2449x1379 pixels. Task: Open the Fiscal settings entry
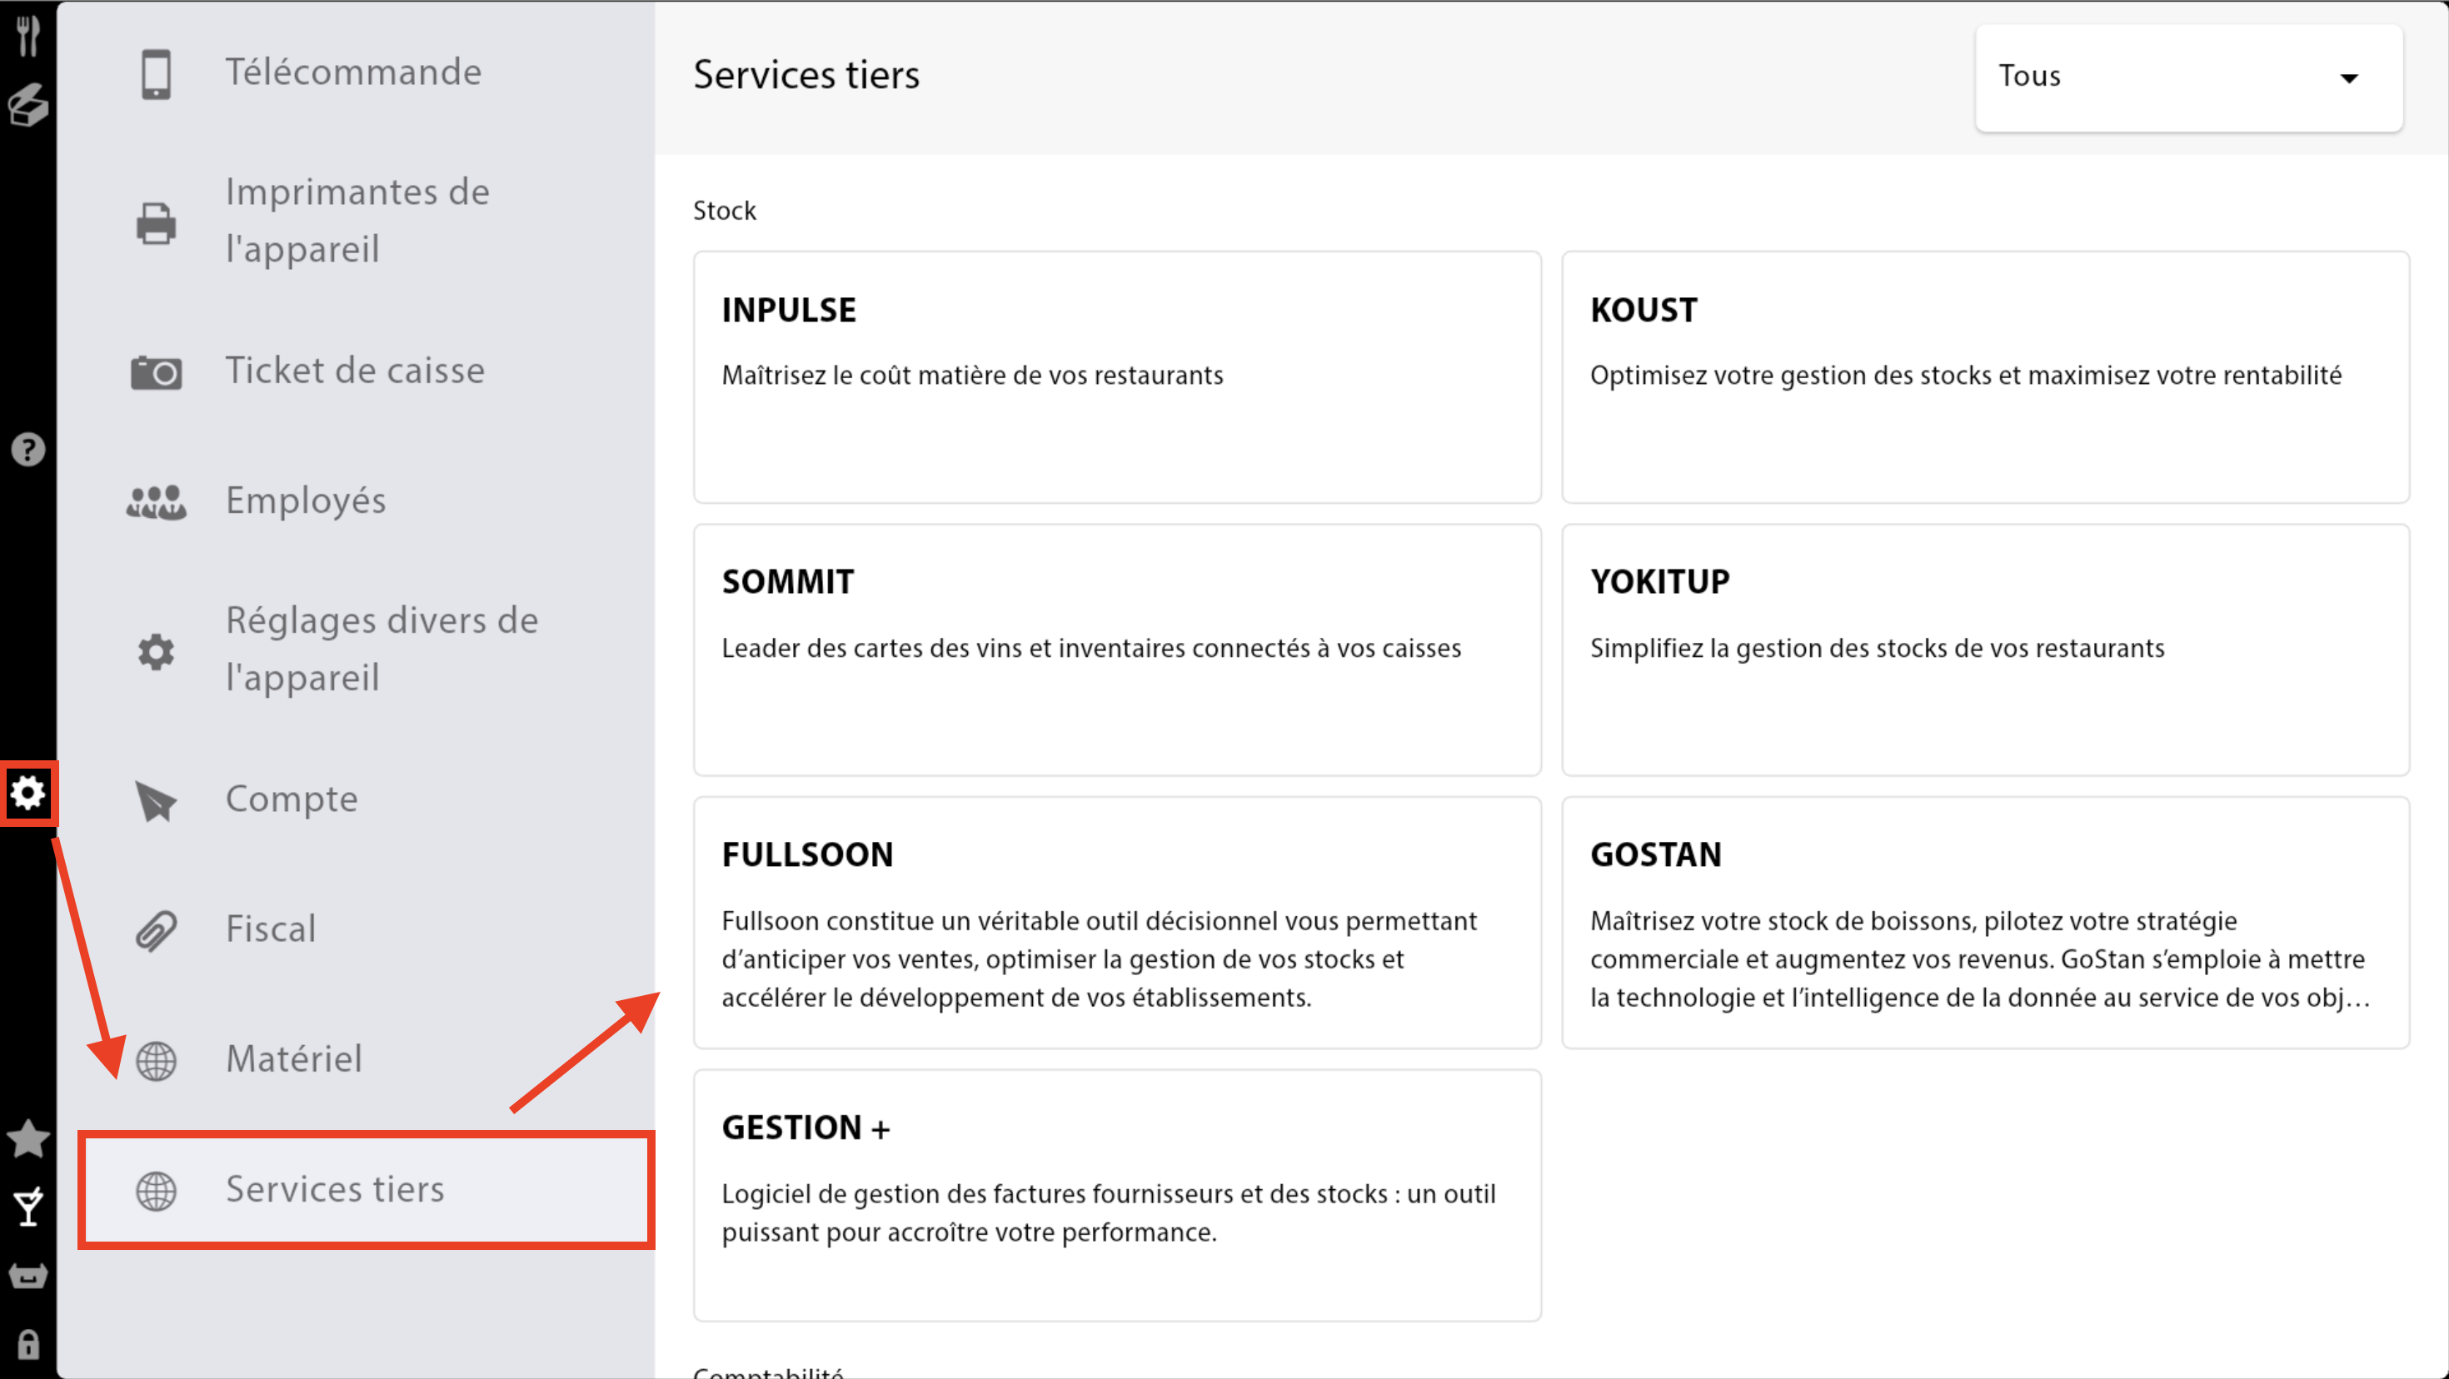(271, 928)
